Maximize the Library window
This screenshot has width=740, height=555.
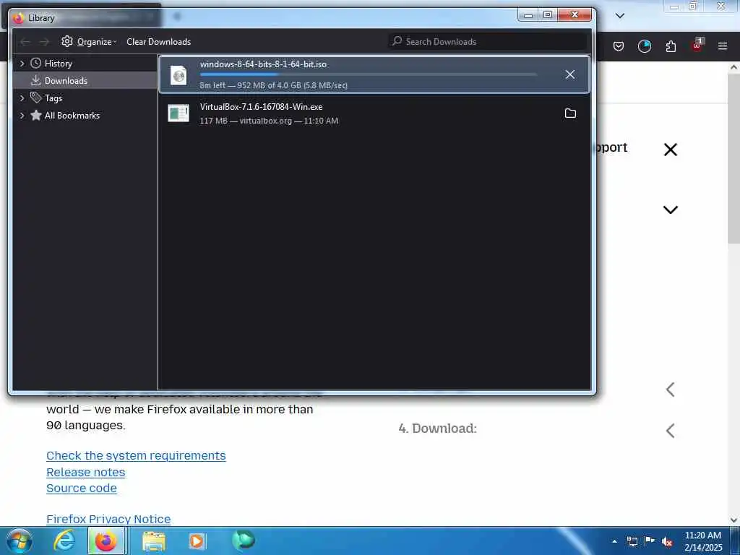[548, 15]
